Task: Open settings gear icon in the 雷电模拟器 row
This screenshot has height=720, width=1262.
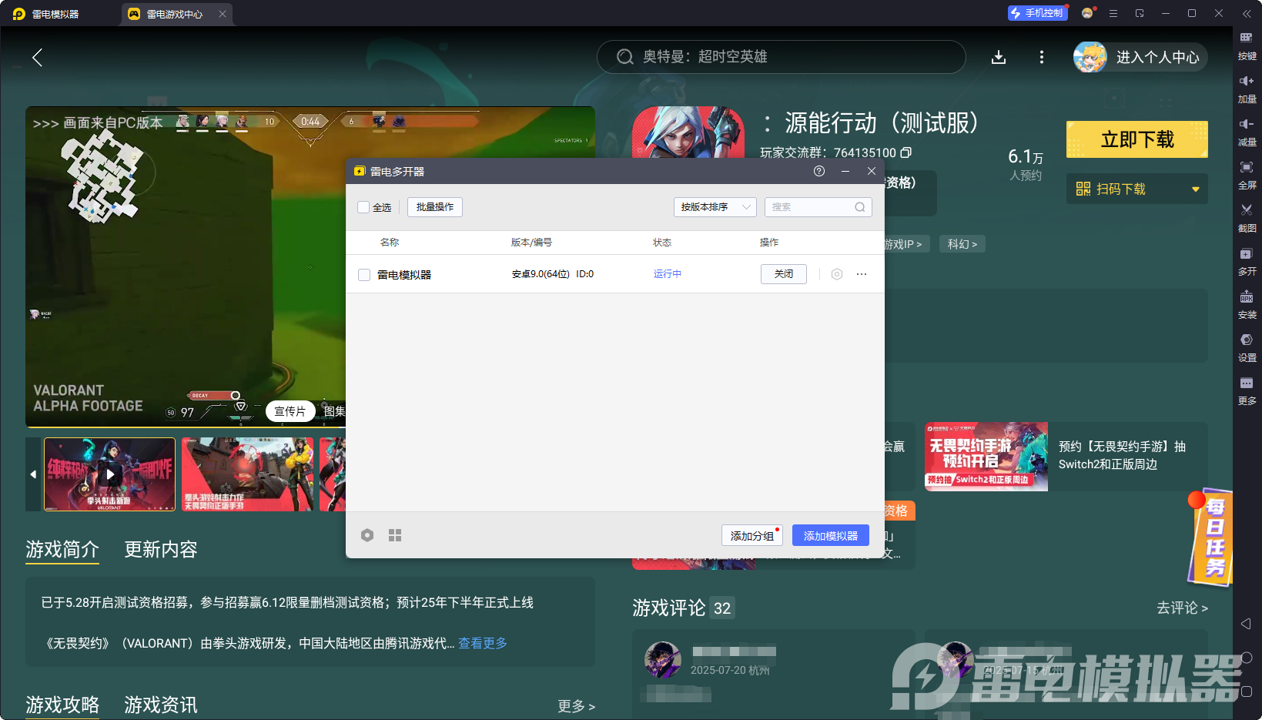Action: pyautogui.click(x=837, y=274)
